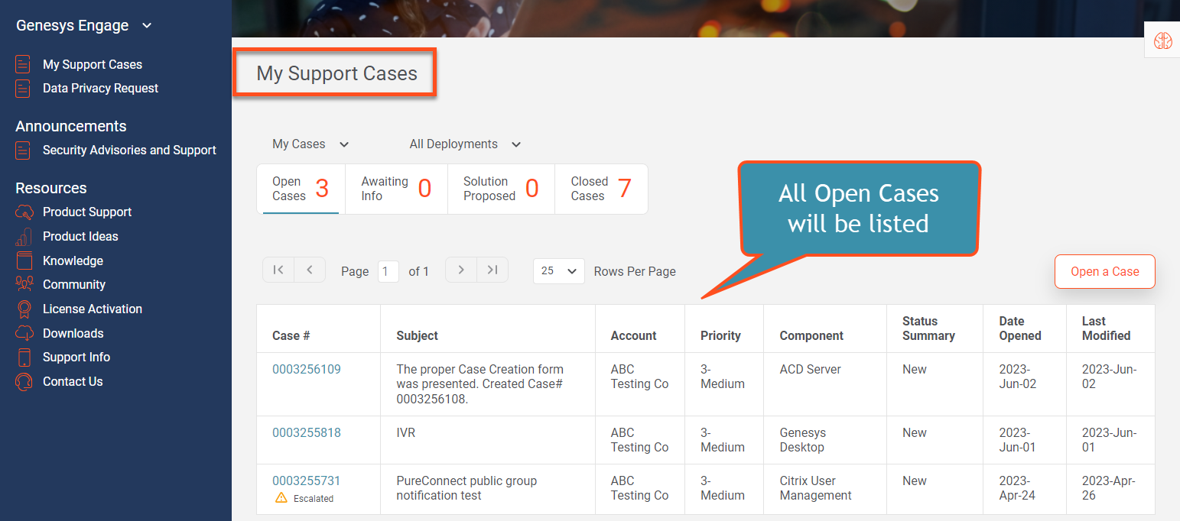1180x521 pixels.
Task: Click the Open a Case button
Action: pos(1104,271)
